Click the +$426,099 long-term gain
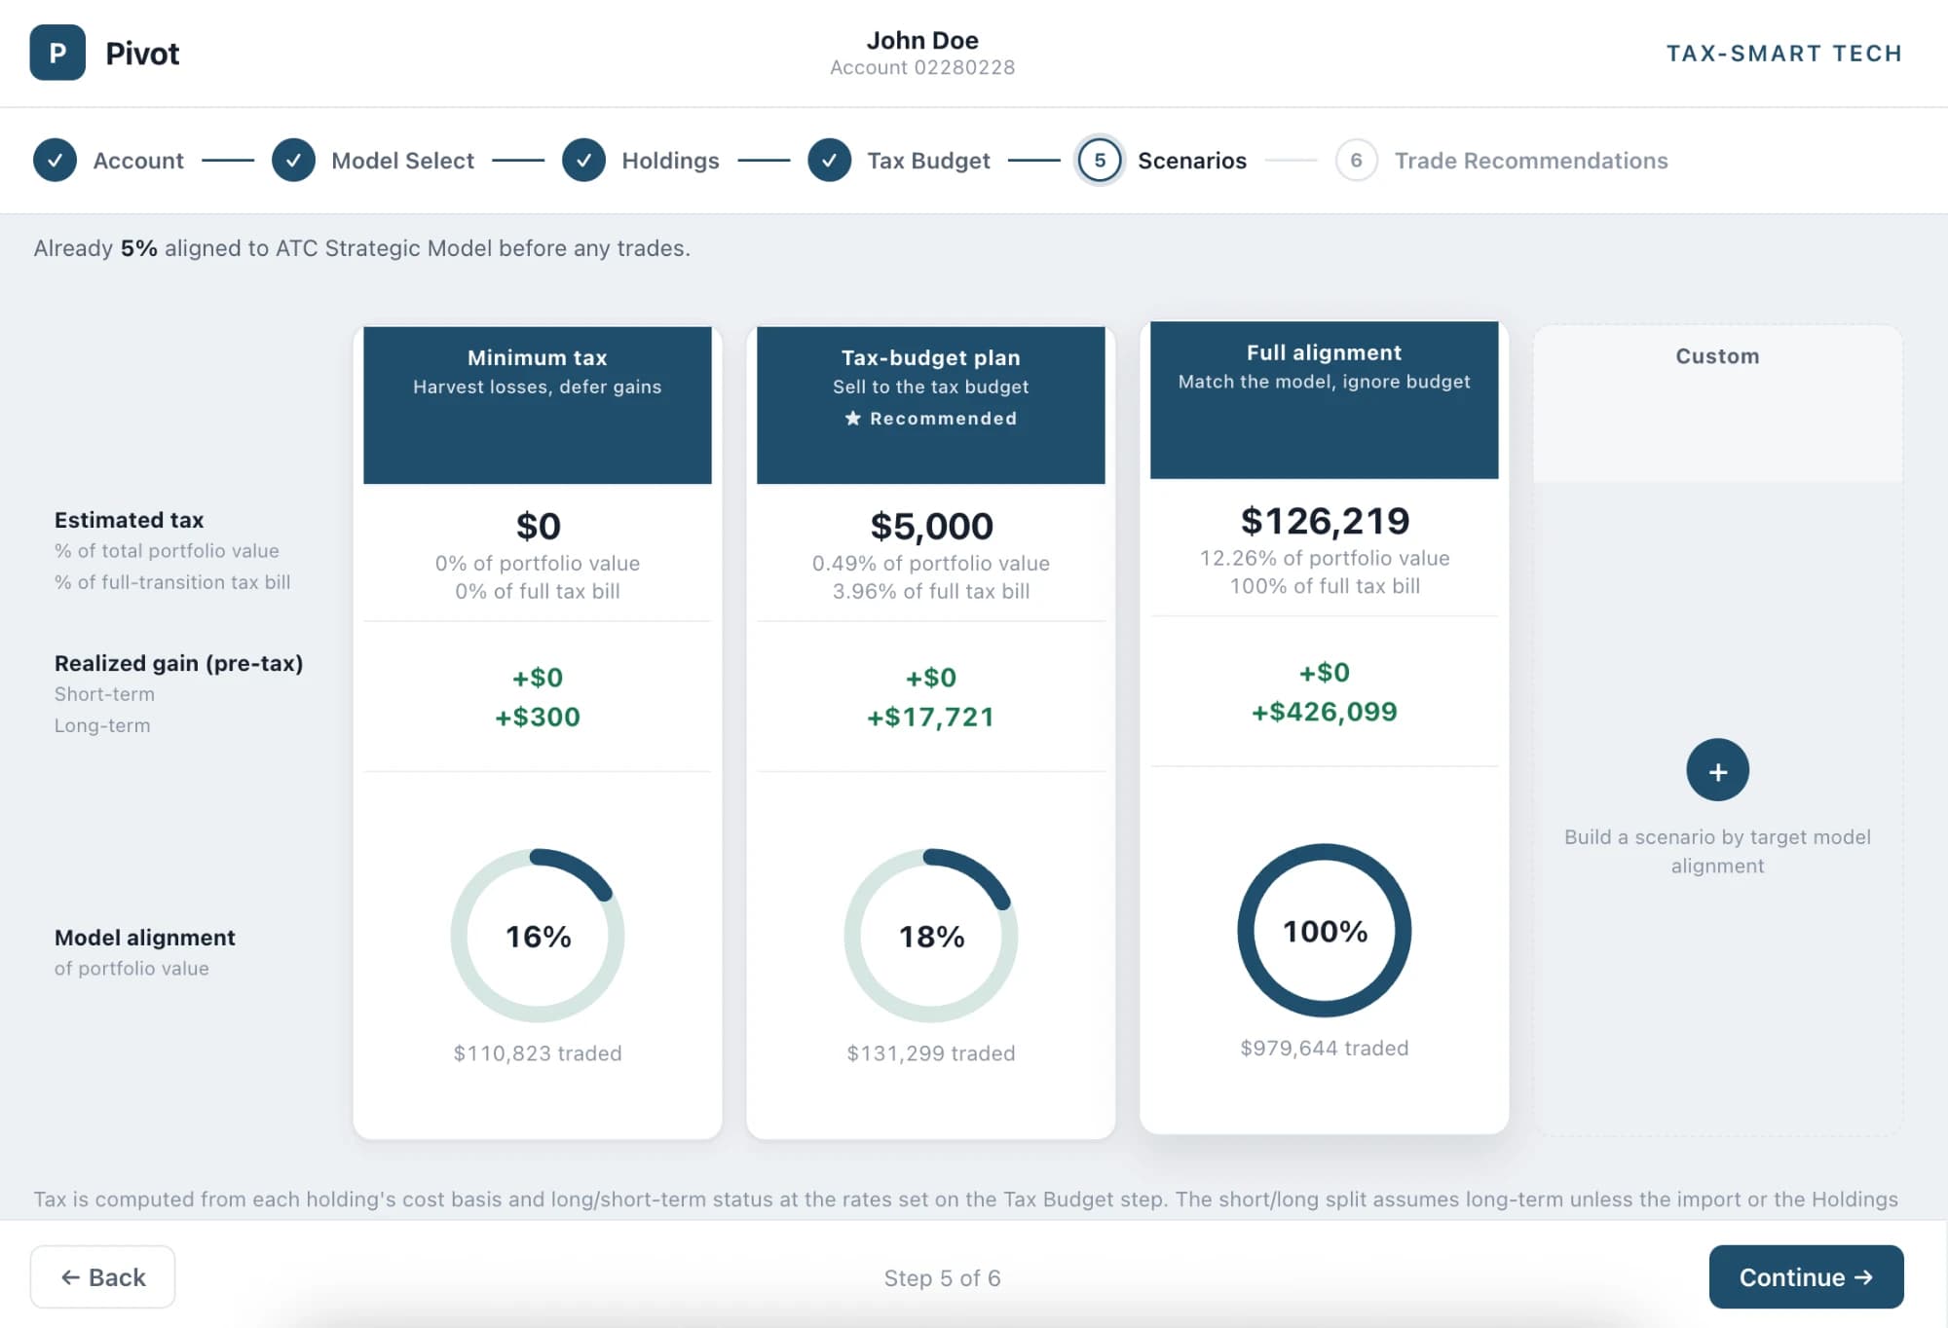The height and width of the screenshot is (1328, 1948). [x=1325, y=712]
